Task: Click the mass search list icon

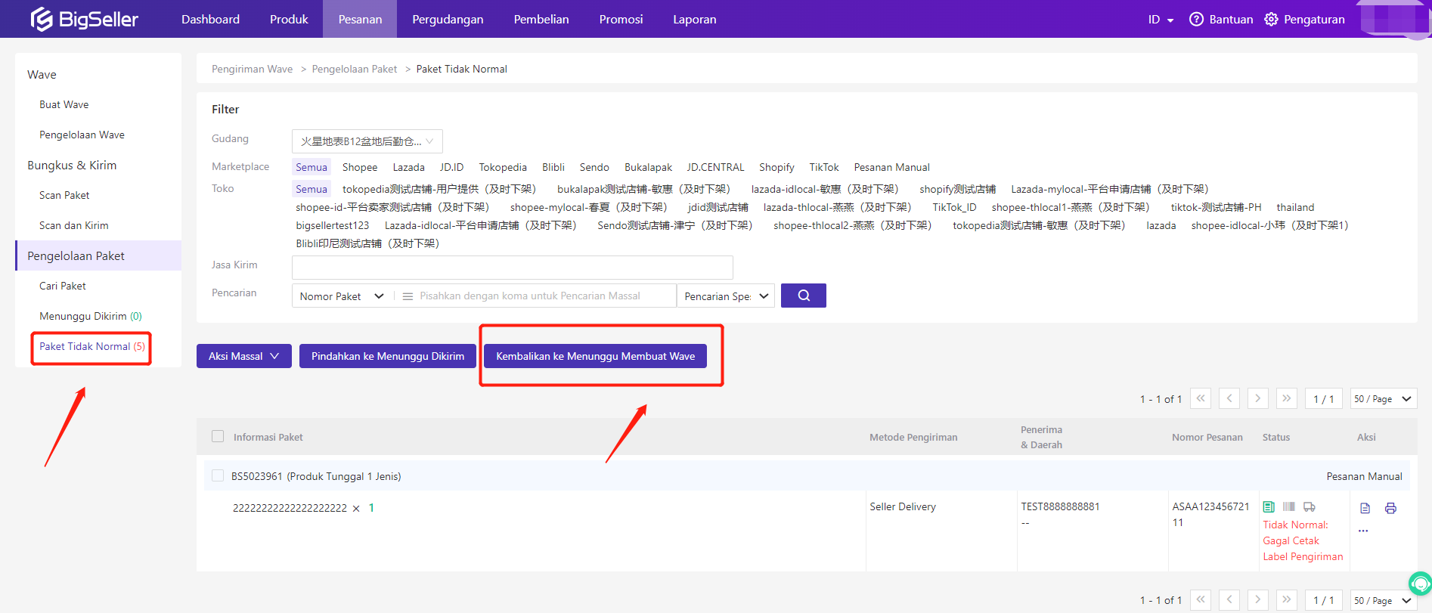Action: [x=408, y=296]
